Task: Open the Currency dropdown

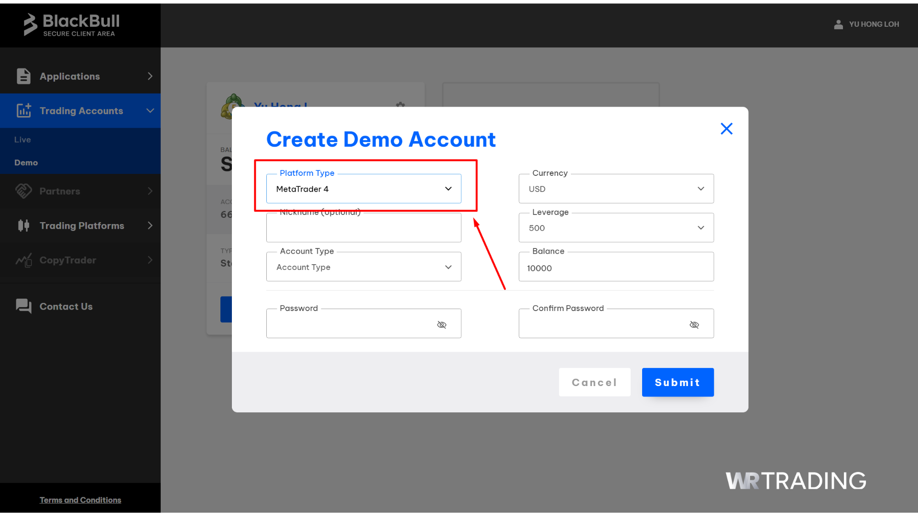Action: pos(616,189)
